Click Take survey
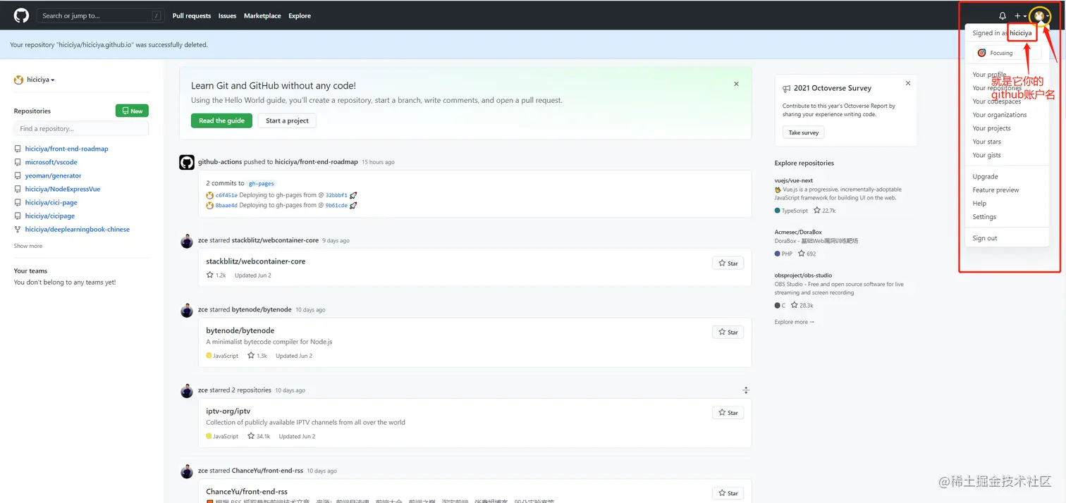The image size is (1066, 503). click(x=804, y=132)
